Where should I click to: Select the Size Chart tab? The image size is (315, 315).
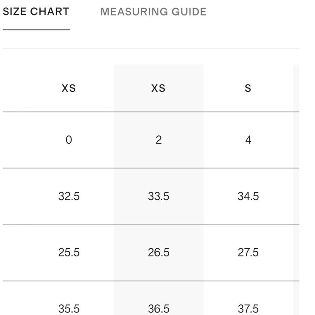tap(36, 12)
